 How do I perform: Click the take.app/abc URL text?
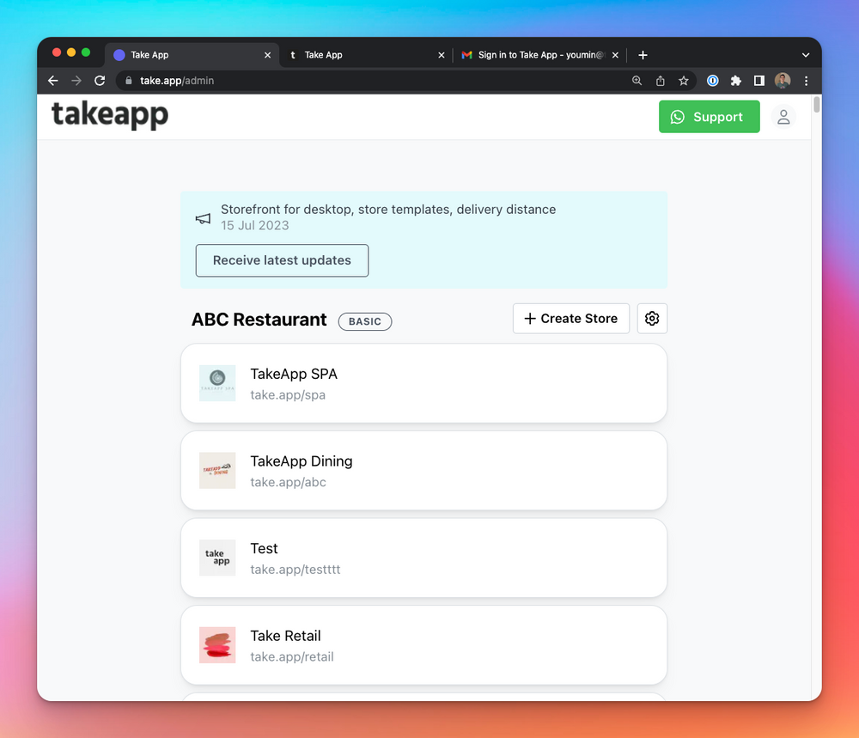point(288,482)
